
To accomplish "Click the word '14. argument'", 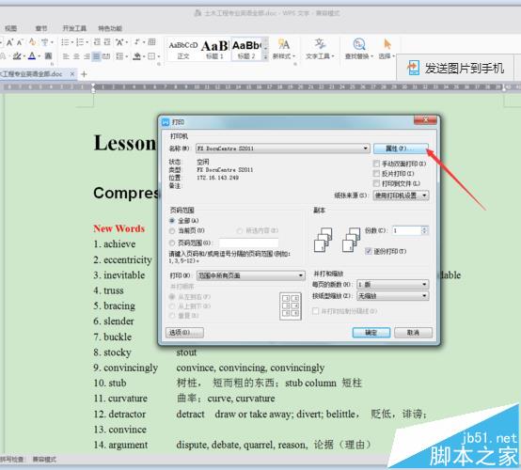I will [120, 445].
